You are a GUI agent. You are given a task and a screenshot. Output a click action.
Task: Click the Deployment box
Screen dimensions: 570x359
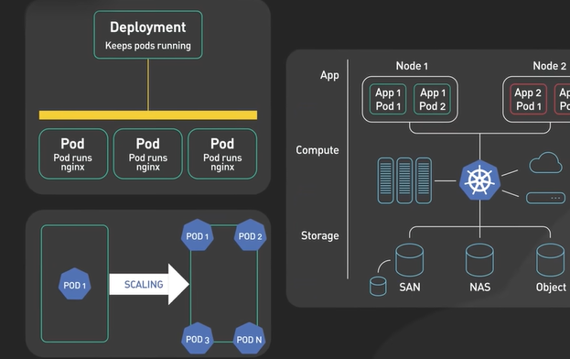(148, 35)
